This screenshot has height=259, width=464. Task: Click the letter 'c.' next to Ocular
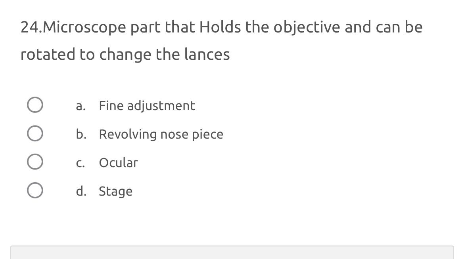click(81, 163)
